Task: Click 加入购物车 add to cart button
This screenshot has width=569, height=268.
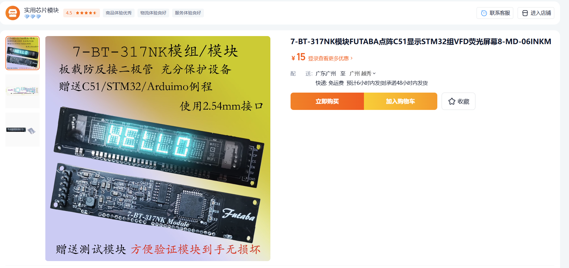Action: click(x=401, y=101)
